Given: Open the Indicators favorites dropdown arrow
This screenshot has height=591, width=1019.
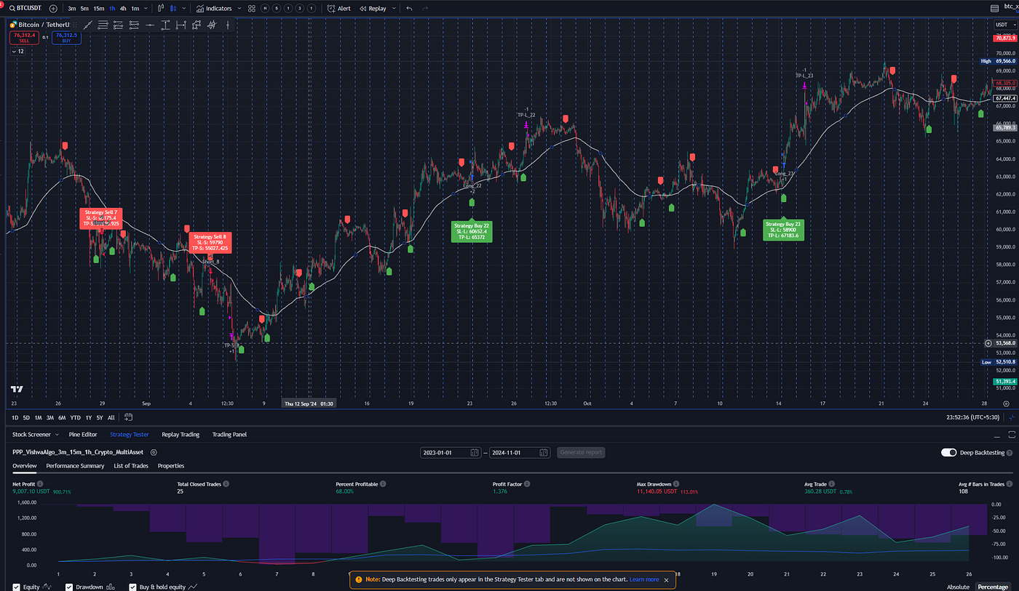Looking at the screenshot, I should pos(239,8).
